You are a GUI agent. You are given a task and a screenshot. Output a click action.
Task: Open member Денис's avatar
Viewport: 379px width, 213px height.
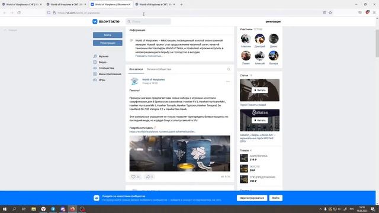click(274, 38)
